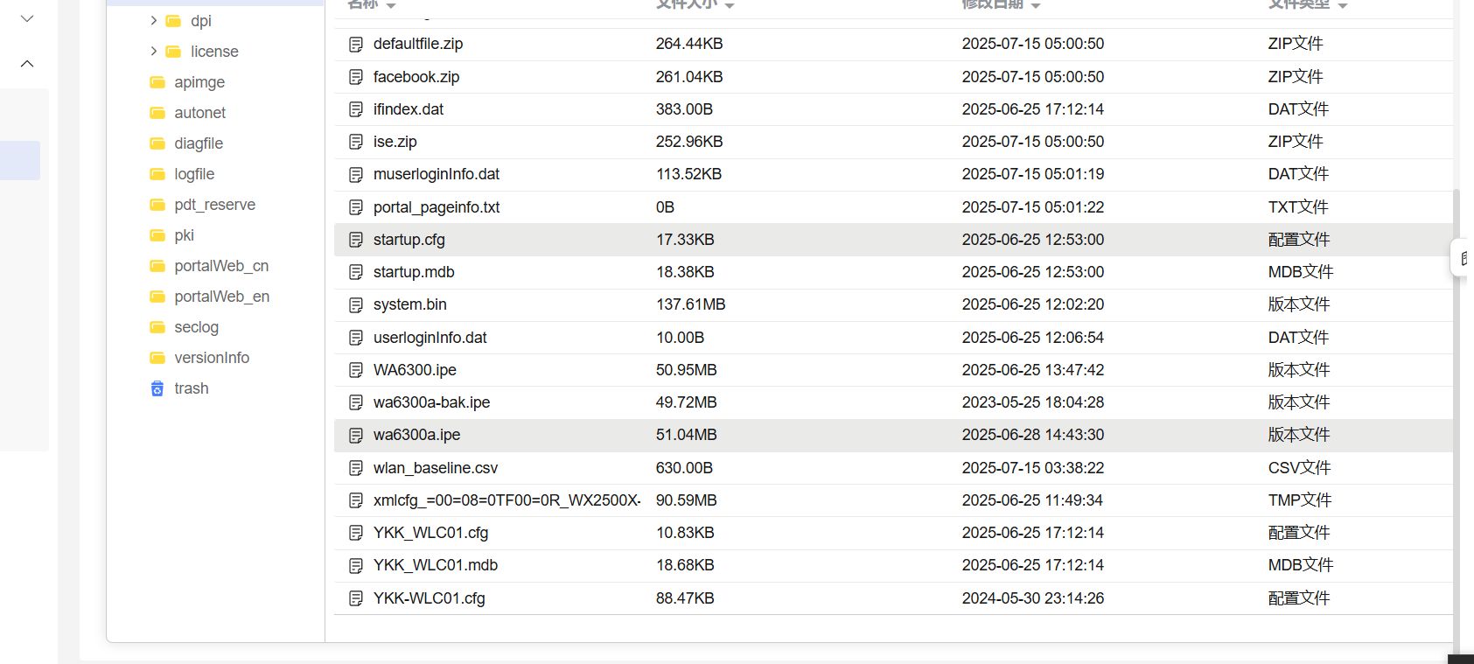Click the file icon beside startup.cfg
1474x664 pixels.
point(356,240)
